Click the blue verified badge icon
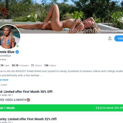This screenshot has width=123, height=123. coord(17,52)
